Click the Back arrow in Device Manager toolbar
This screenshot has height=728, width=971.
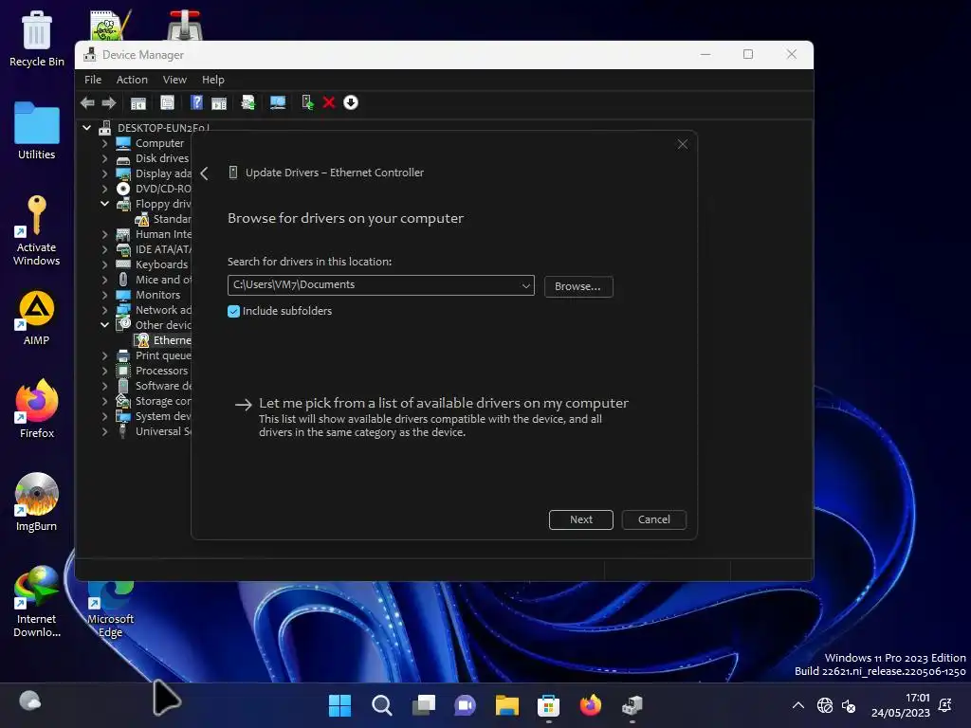pyautogui.click(x=87, y=102)
